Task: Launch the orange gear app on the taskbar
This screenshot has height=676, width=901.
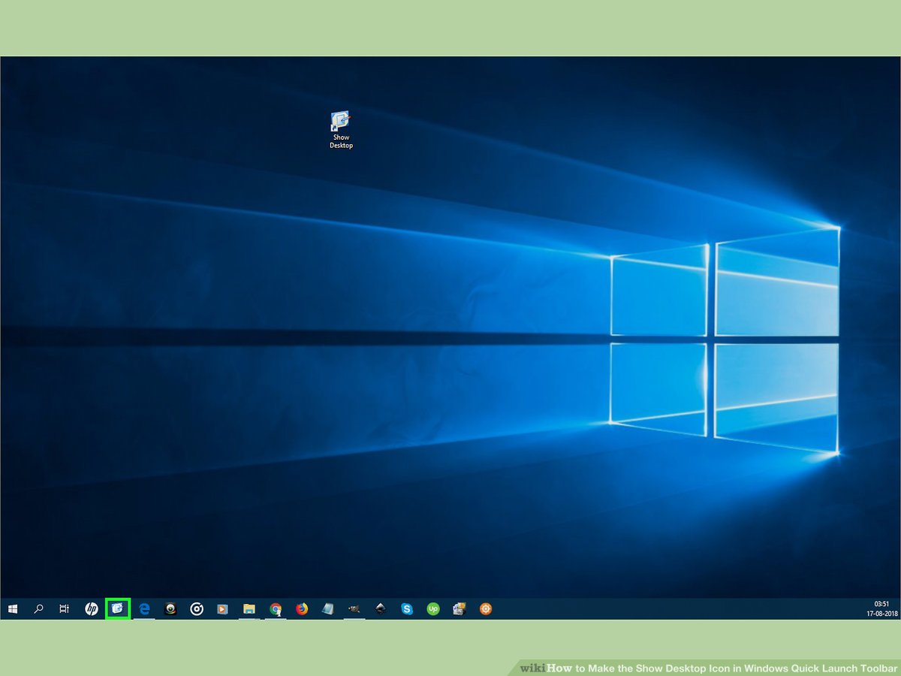Action: 485,608
